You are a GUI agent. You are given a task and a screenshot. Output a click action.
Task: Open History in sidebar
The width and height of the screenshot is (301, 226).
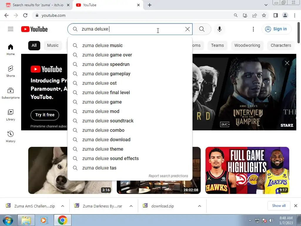tap(11, 137)
